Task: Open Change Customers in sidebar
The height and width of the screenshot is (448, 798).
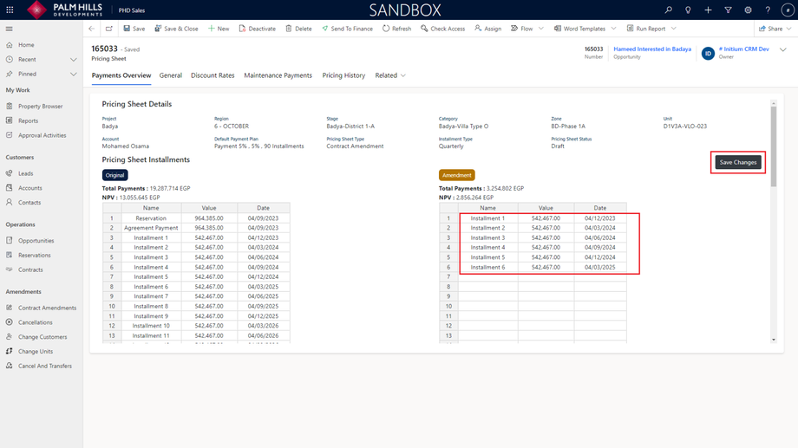Action: 43,337
